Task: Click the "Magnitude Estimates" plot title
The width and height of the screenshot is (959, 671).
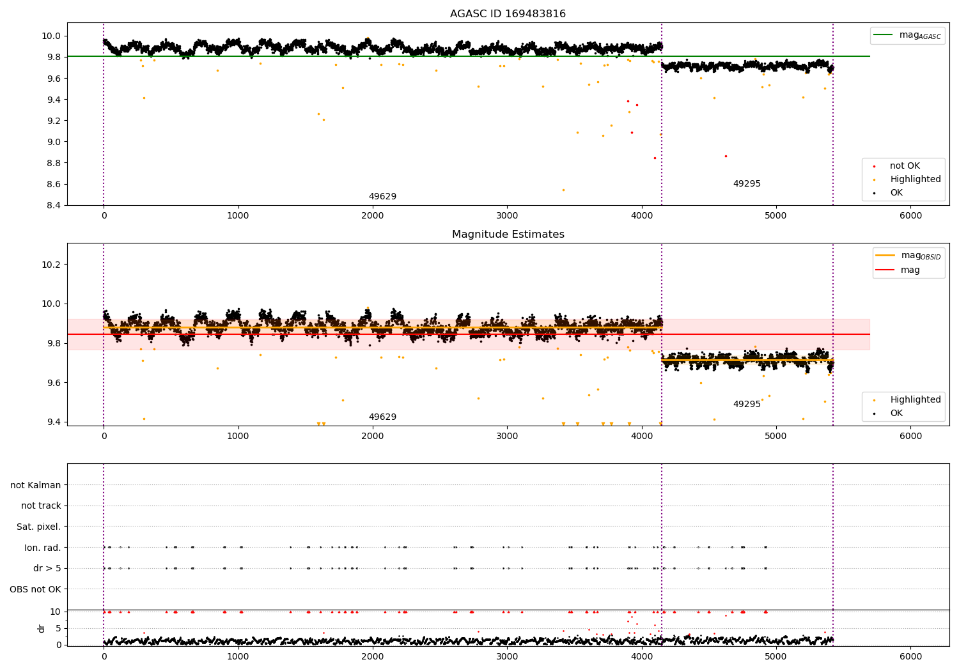Action: 508,235
